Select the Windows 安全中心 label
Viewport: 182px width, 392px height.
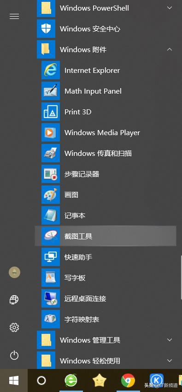pos(90,29)
